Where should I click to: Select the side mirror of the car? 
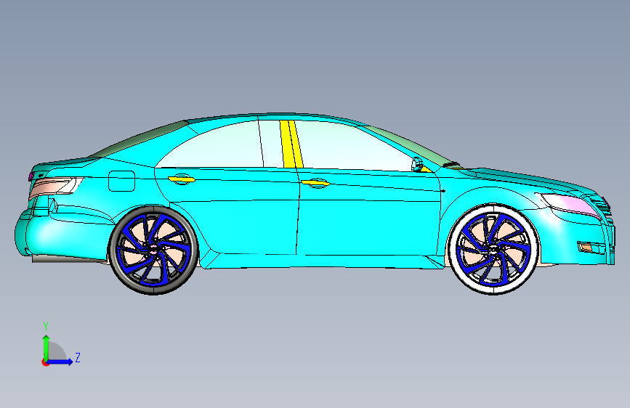pyautogui.click(x=418, y=164)
